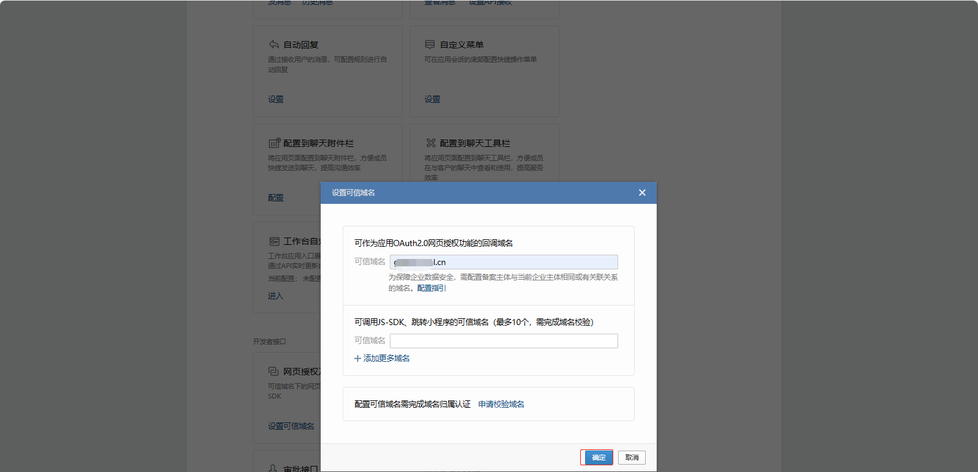Click the 自定义菜单 card icon
The image size is (978, 472).
(430, 45)
